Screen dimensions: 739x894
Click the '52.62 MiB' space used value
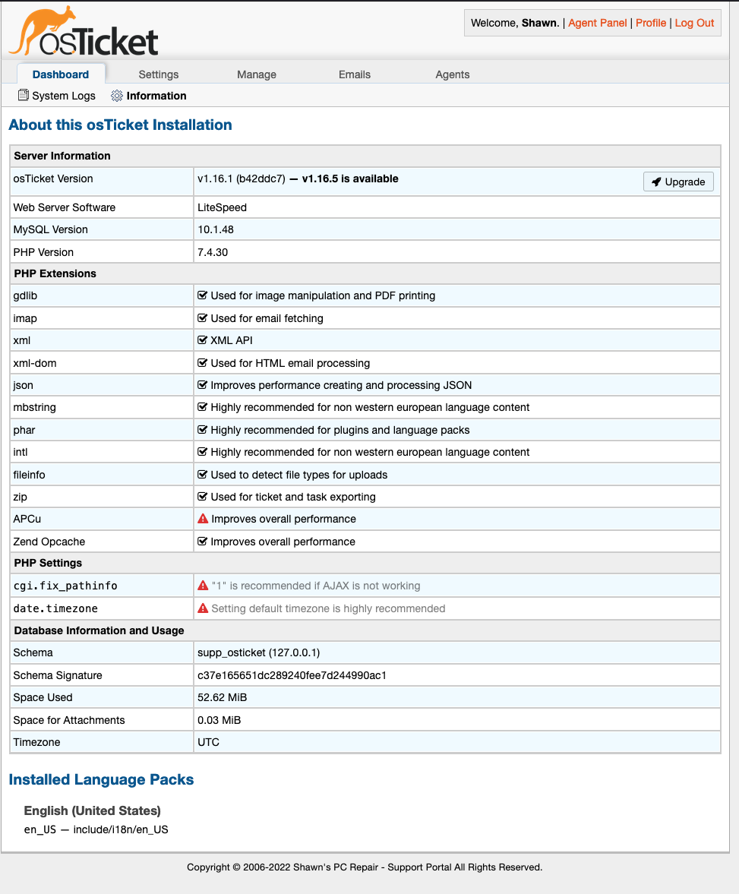click(x=223, y=697)
